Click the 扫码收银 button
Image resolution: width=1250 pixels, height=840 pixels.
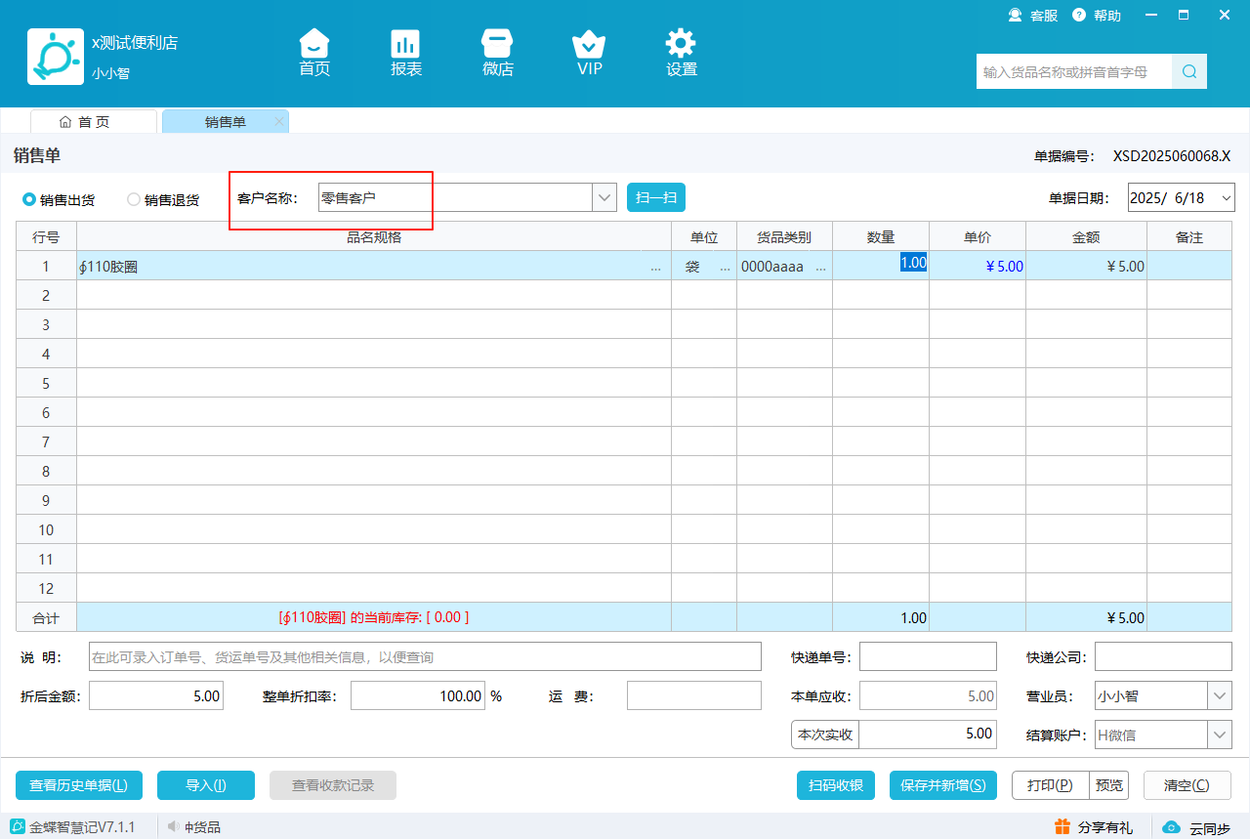point(836,785)
